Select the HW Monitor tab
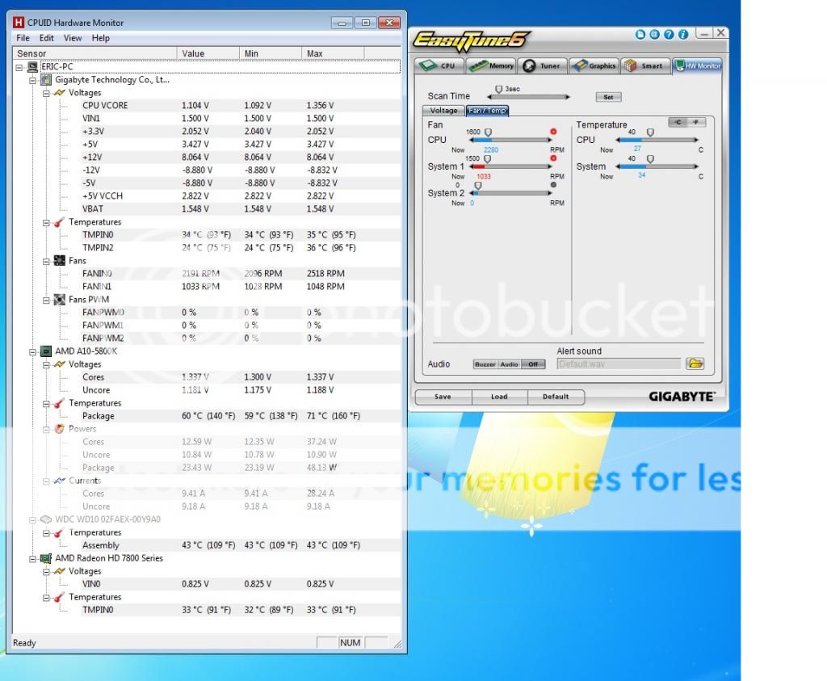Image resolution: width=827 pixels, height=681 pixels. pyautogui.click(x=698, y=65)
